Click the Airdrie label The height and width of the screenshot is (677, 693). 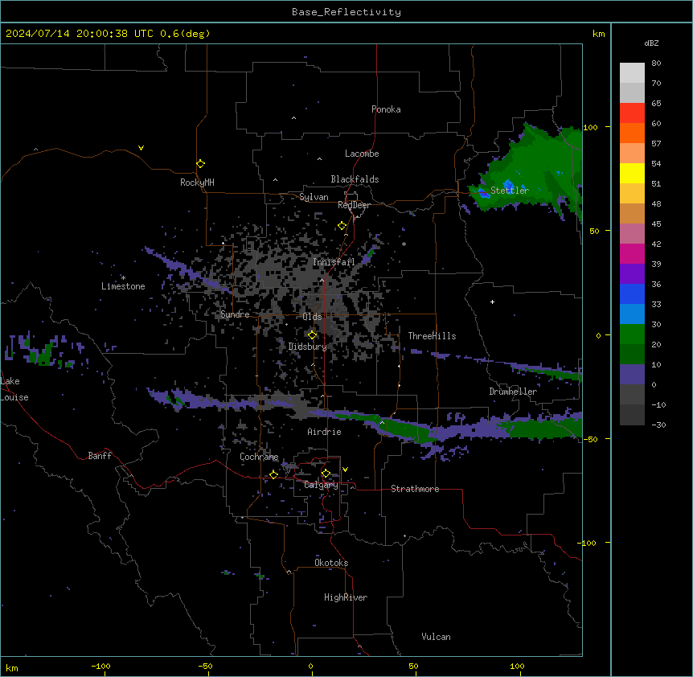(324, 432)
